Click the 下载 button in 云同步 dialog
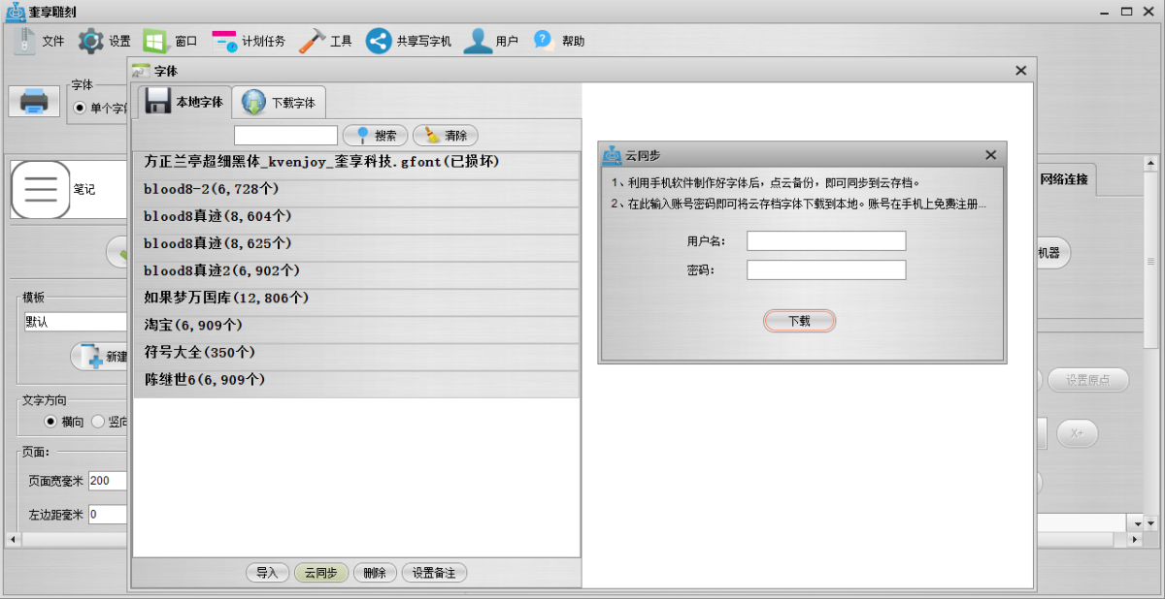Screen dimensions: 1165x599 click(x=799, y=321)
